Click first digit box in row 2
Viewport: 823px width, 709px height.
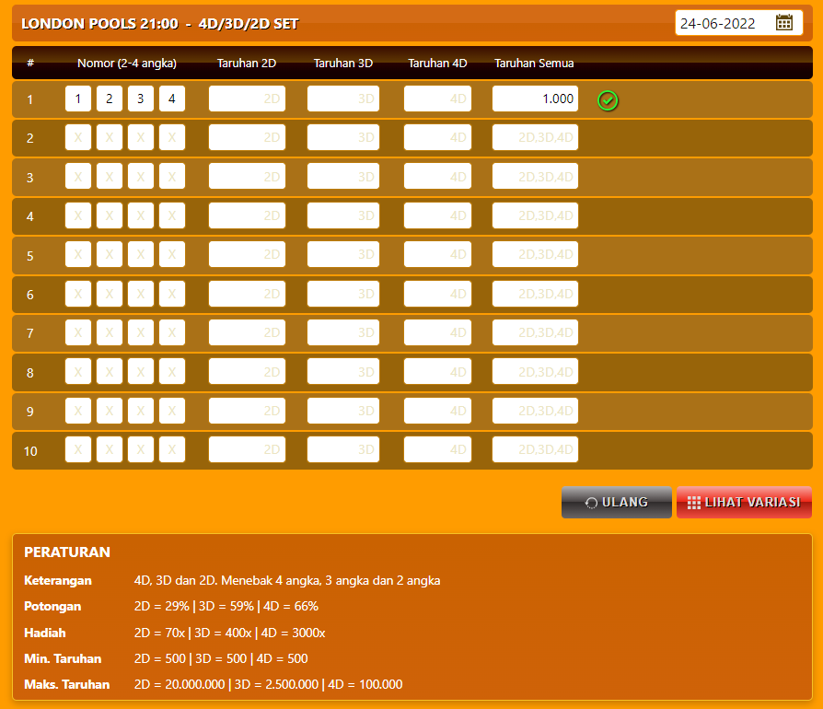coord(78,138)
